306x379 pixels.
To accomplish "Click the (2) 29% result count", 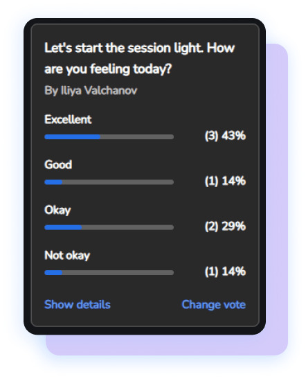I will pyautogui.click(x=225, y=227).
